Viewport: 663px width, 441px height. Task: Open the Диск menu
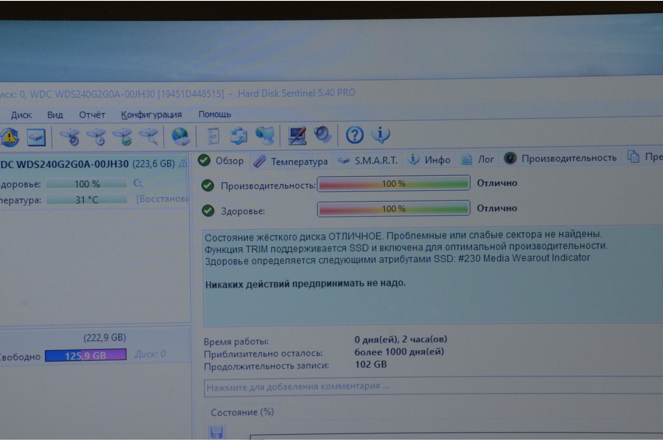coord(21,115)
